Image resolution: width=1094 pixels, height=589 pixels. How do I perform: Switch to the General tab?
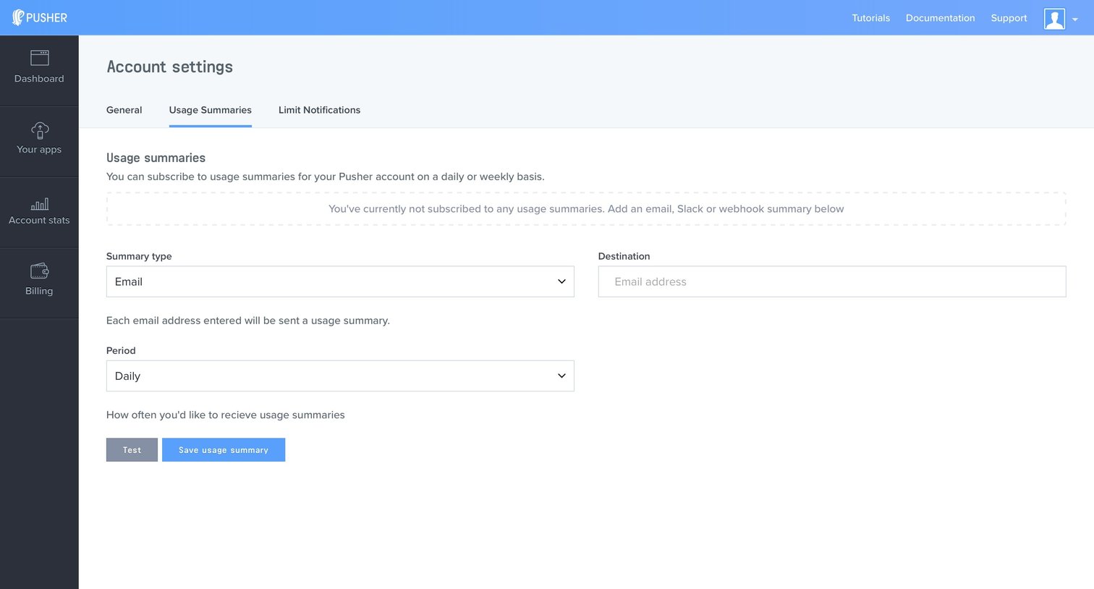coord(124,110)
